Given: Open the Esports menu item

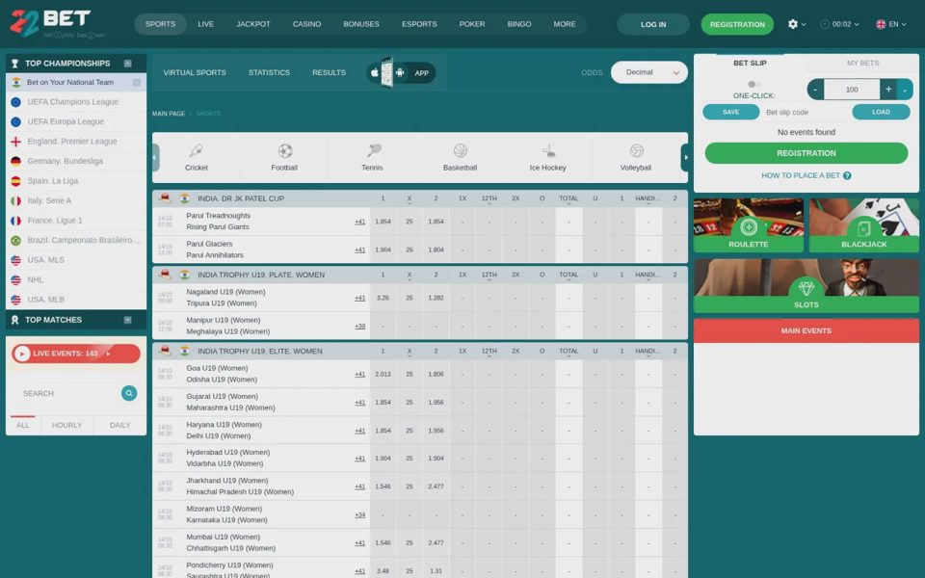Looking at the screenshot, I should (419, 24).
